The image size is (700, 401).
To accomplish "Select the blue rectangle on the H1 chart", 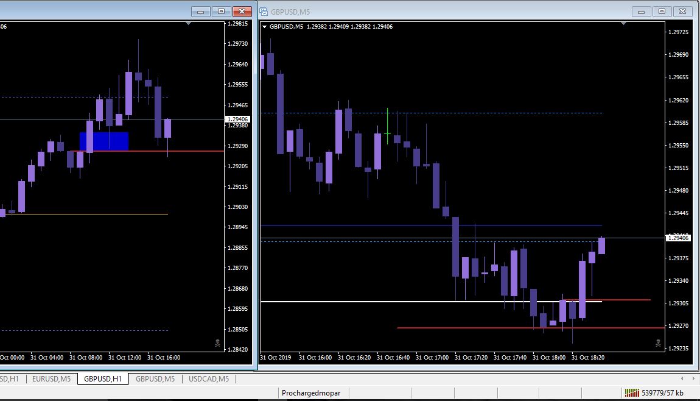I will pos(104,141).
